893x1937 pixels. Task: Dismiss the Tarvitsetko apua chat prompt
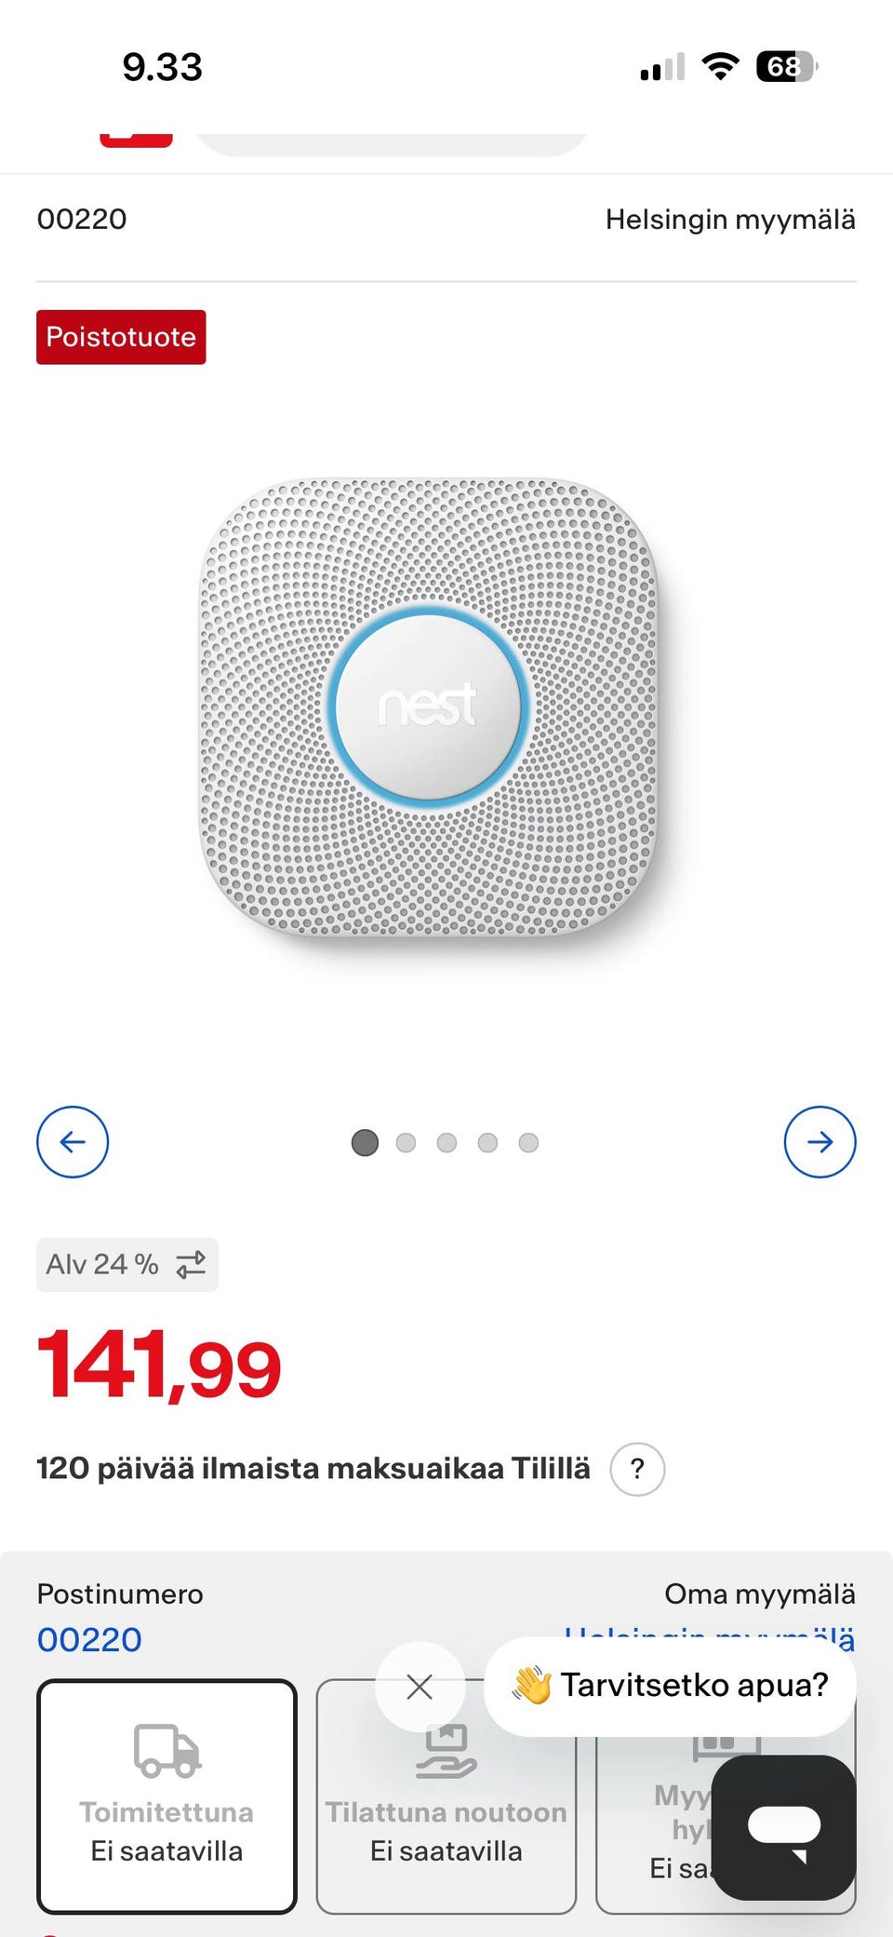[420, 1687]
